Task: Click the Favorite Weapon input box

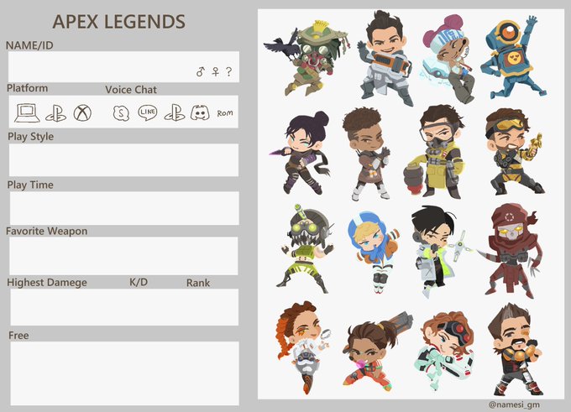Action: point(123,256)
